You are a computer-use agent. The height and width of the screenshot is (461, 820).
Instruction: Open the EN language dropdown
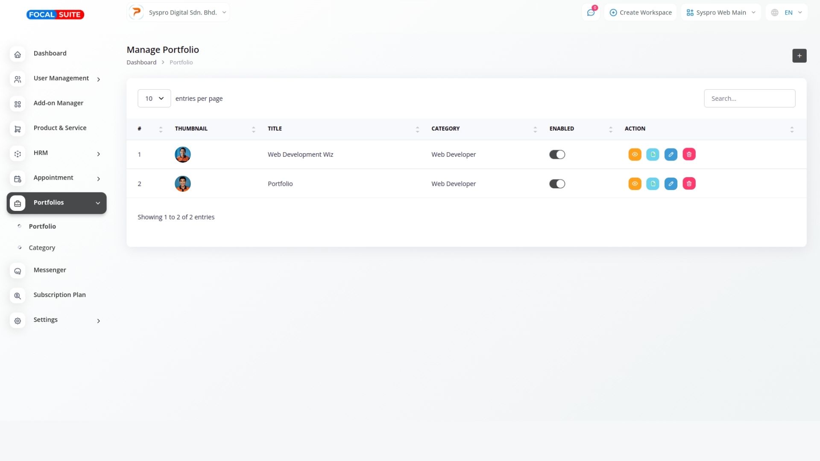[787, 13]
